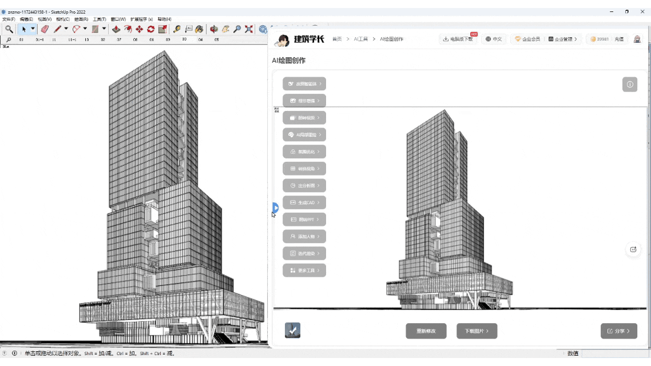Expand the 企业管理 menu

(x=562, y=39)
